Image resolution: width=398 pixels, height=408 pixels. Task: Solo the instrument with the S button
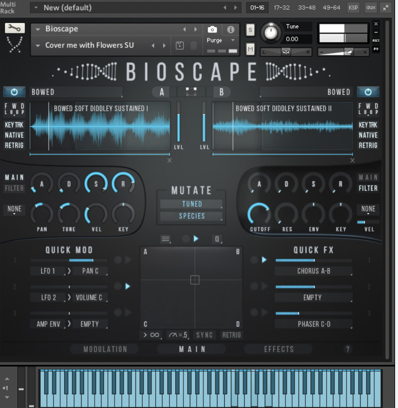tap(250, 30)
